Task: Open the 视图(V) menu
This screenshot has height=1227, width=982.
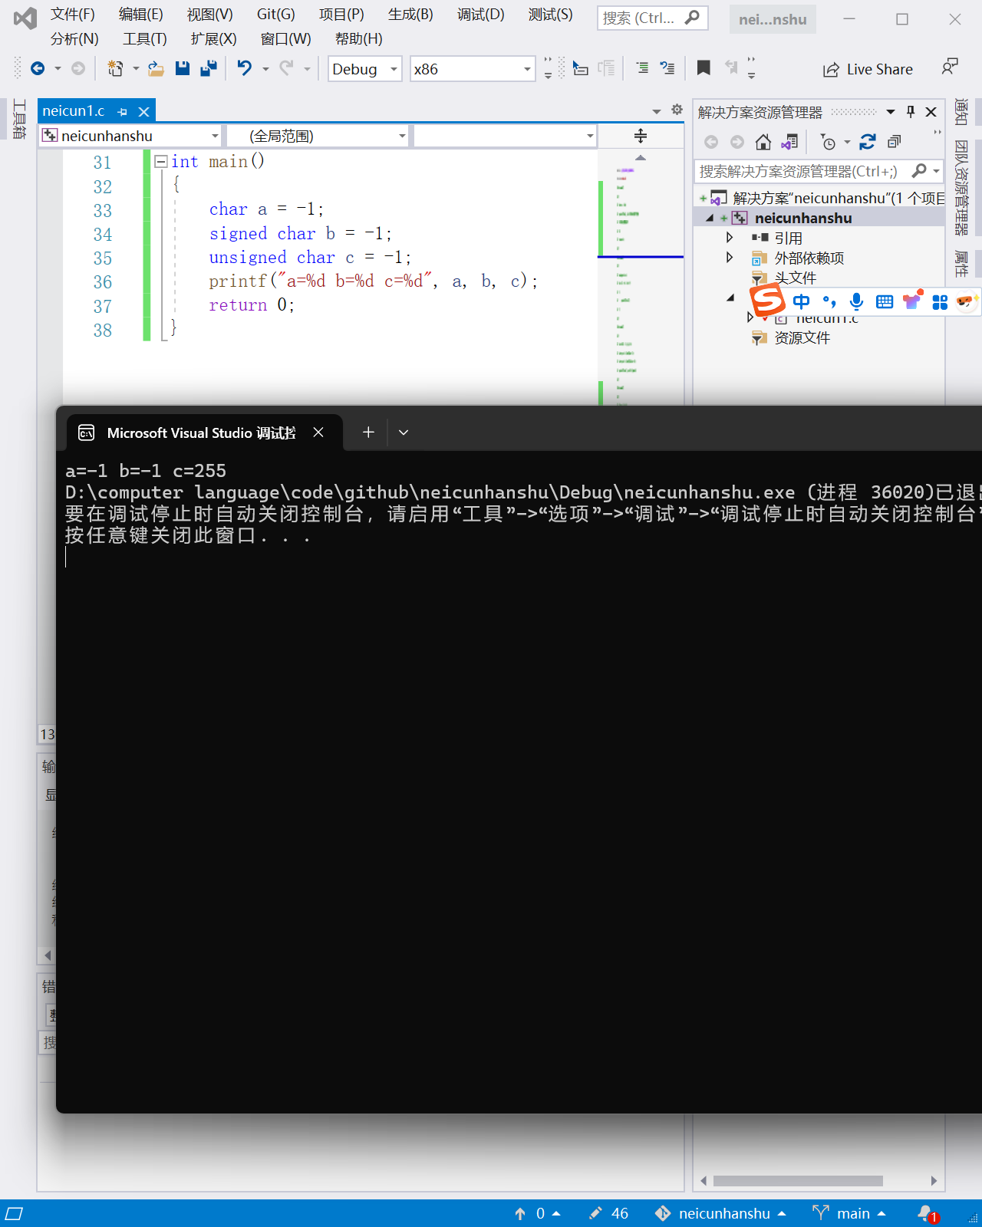Action: (x=210, y=15)
